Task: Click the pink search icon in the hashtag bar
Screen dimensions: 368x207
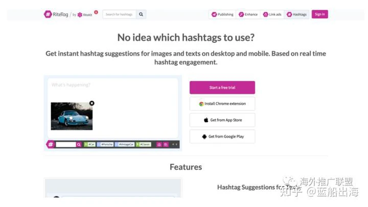Action: coord(79,144)
